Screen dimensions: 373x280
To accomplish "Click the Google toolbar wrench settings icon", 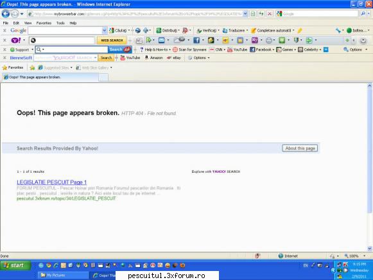I will (338, 30).
